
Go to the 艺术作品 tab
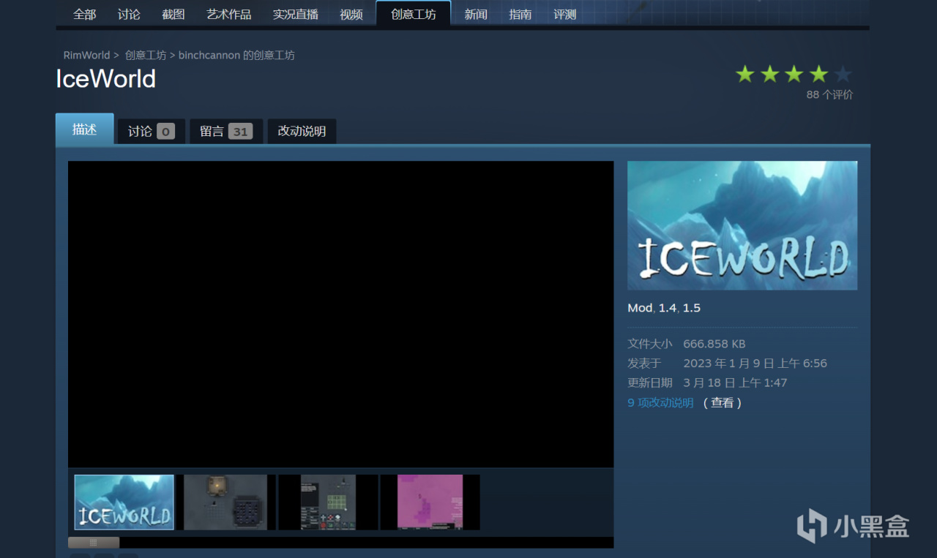click(229, 14)
